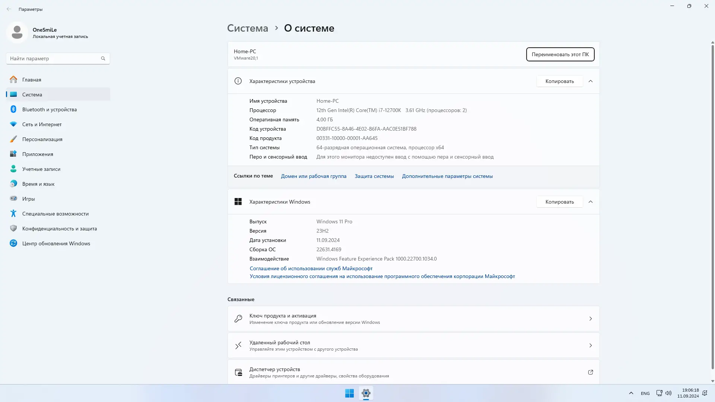This screenshot has height=402, width=715.
Task: Open Диспетчер устройств external link icon
Action: 590,372
